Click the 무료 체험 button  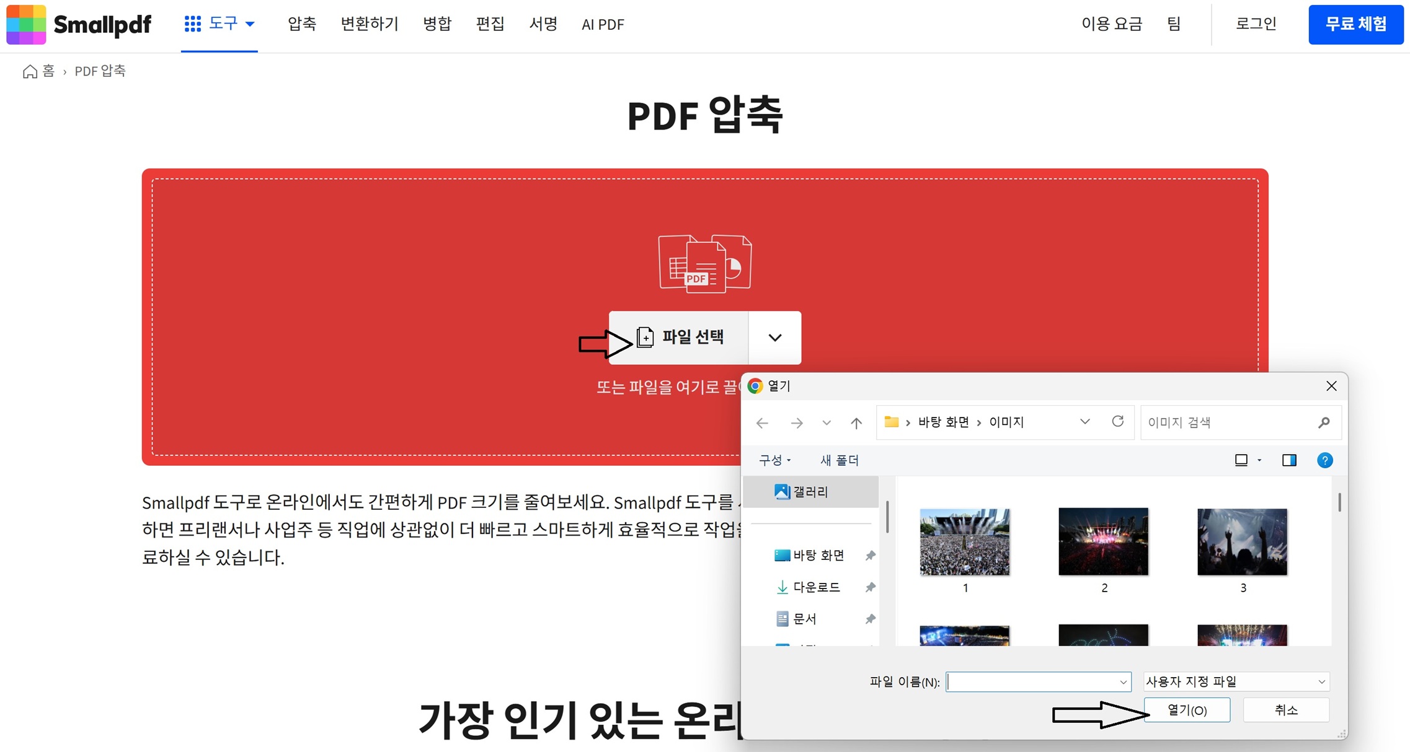click(1355, 24)
